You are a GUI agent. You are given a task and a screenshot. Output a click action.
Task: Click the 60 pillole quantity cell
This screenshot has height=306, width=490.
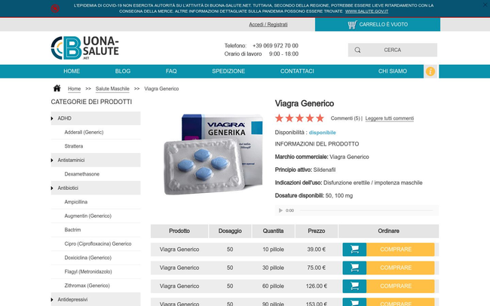click(x=273, y=286)
